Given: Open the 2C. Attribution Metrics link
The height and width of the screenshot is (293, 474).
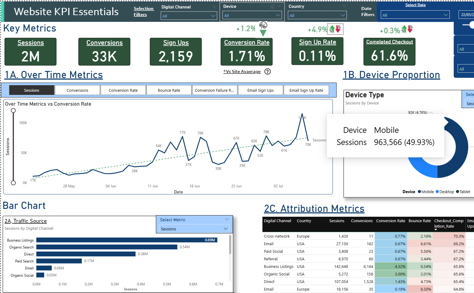Looking at the screenshot, I should tap(314, 209).
